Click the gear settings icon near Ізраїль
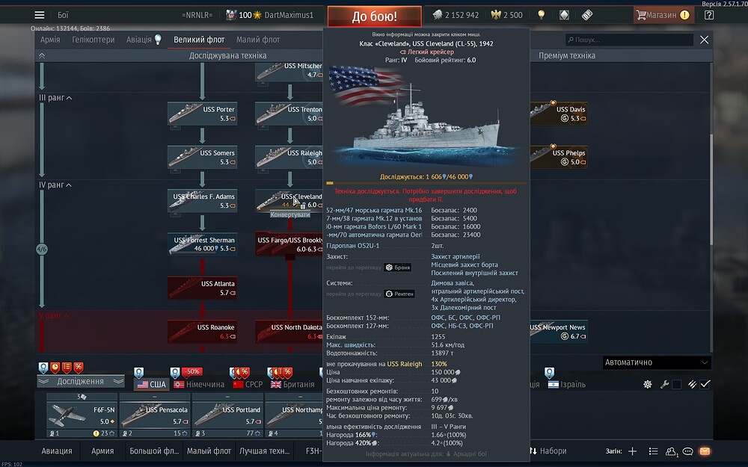Viewport: 748px width, 467px height. pos(647,384)
